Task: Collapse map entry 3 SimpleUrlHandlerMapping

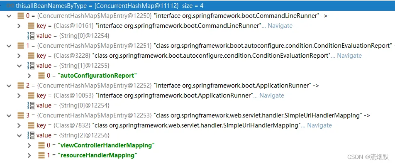Action: tap(9, 116)
